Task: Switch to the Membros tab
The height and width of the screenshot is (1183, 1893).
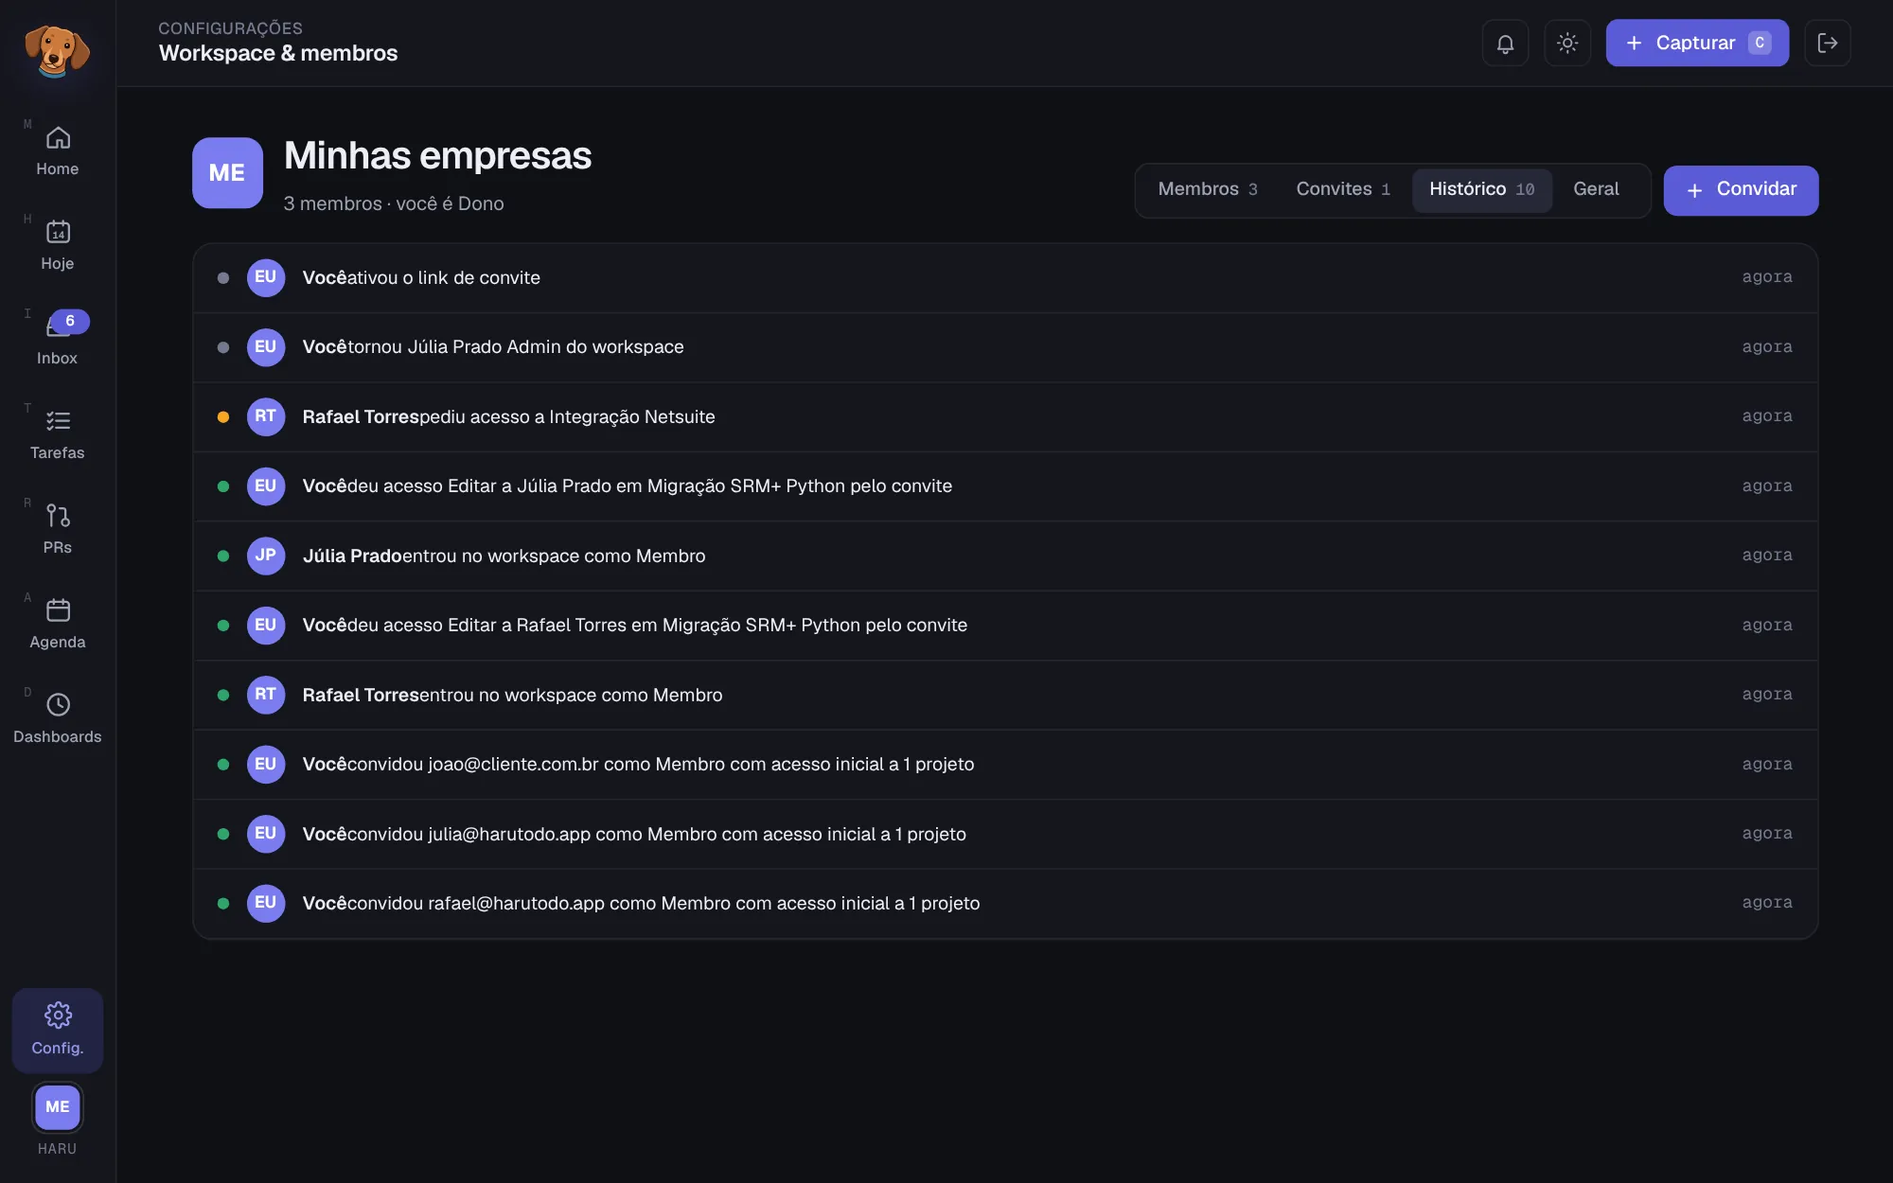Action: point(1208,189)
